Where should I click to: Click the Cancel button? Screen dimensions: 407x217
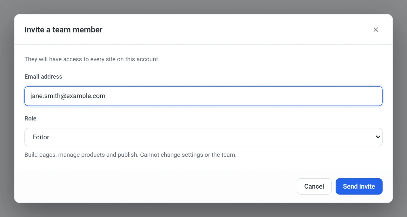point(314,186)
